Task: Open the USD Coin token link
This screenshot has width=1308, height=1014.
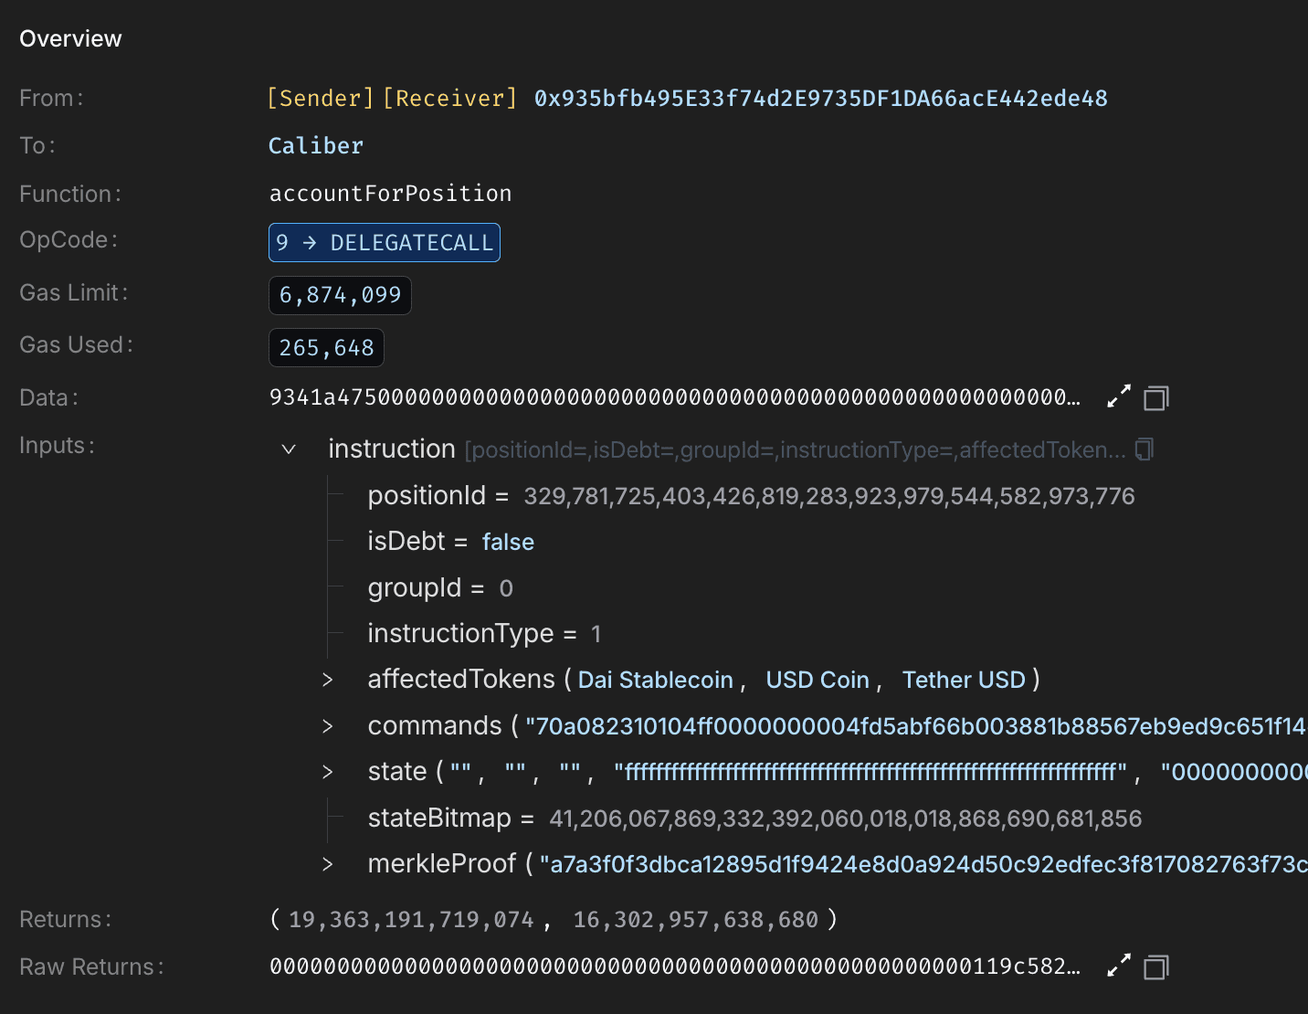Action: click(x=817, y=679)
